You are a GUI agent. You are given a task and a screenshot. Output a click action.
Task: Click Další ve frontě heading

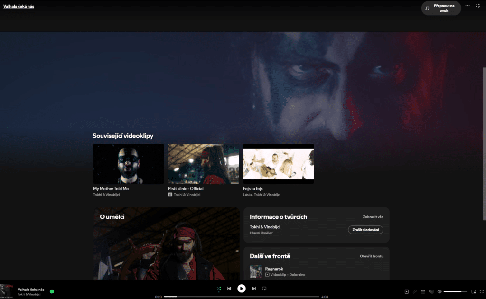[270, 256]
